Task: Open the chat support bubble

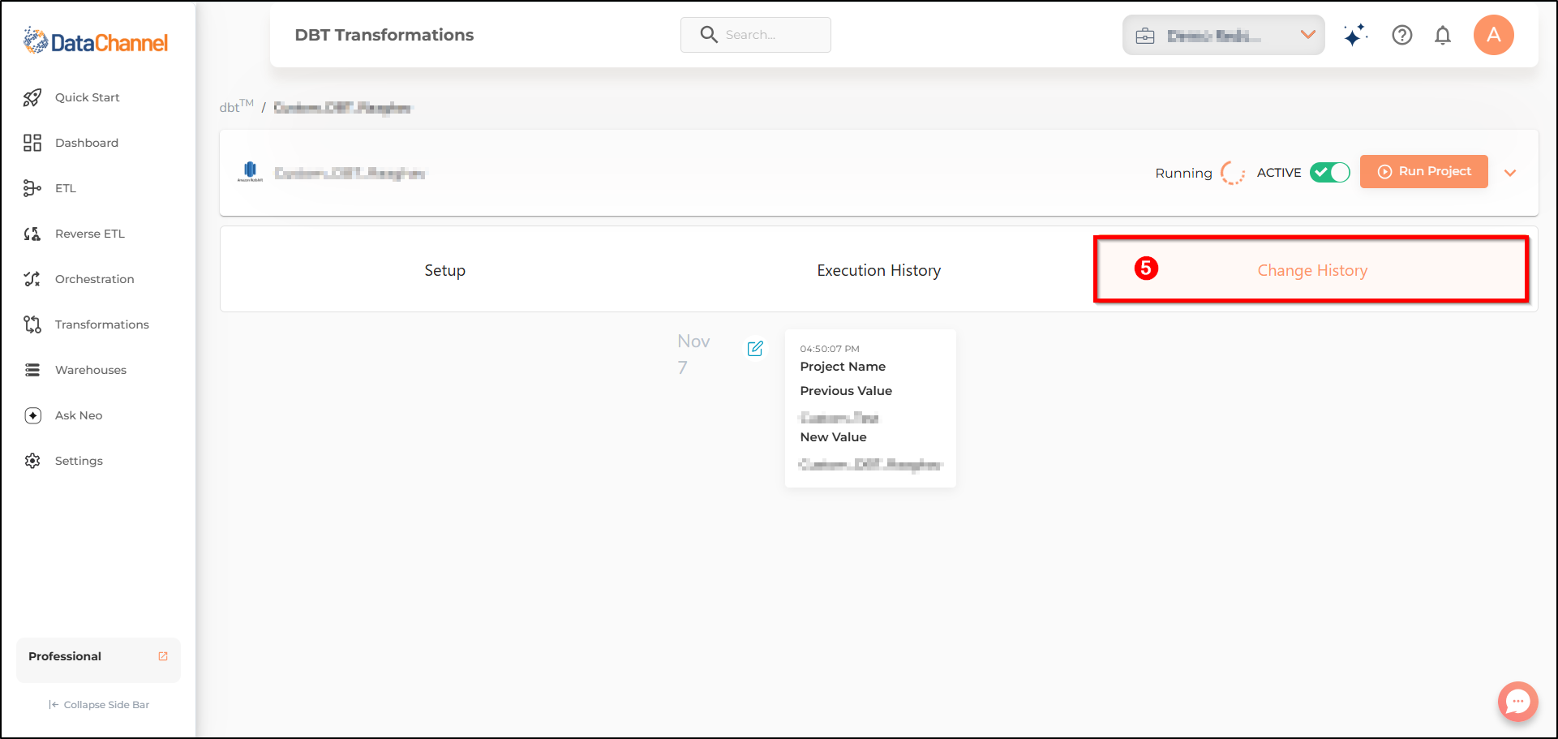Action: (1517, 701)
